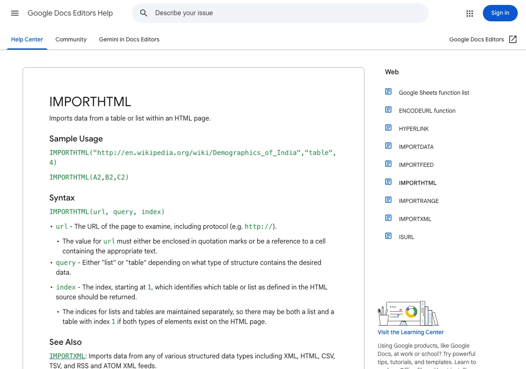Click the article icon next to ISURL

[x=388, y=236]
